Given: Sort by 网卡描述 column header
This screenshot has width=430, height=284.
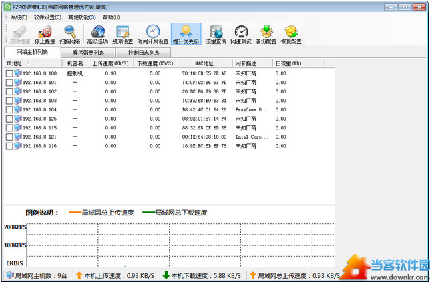Looking at the screenshot, I should (x=252, y=63).
